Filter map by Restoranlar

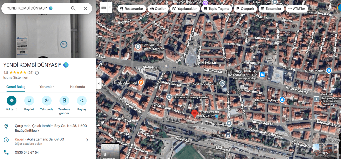point(132,9)
